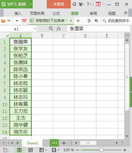Image resolution: width=132 pixels, height=153 pixels.
Task: Go to next sheet navigation arrow
Action: click(12, 143)
